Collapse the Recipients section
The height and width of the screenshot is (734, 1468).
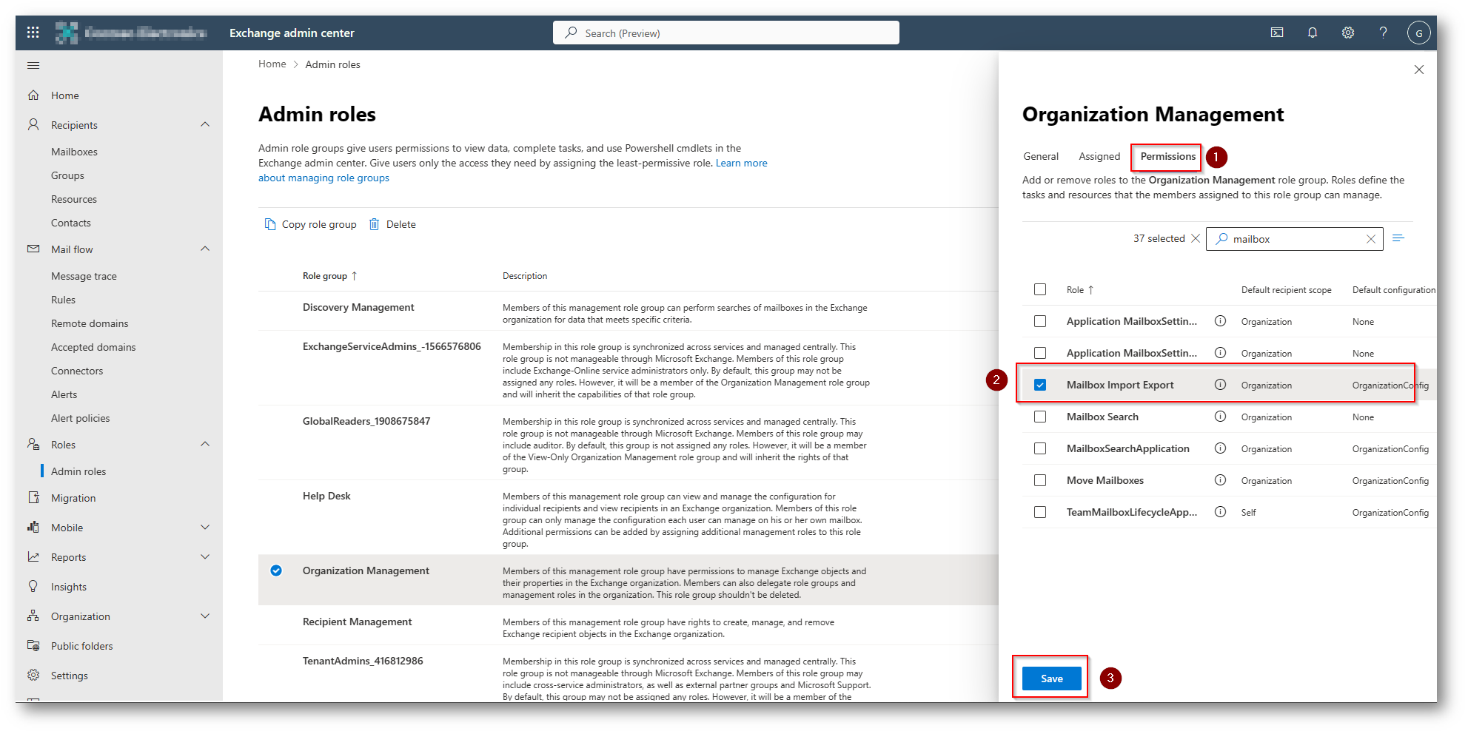coord(205,124)
